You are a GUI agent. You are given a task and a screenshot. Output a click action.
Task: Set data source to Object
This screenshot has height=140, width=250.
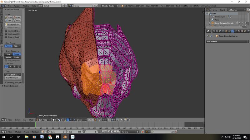(17, 46)
